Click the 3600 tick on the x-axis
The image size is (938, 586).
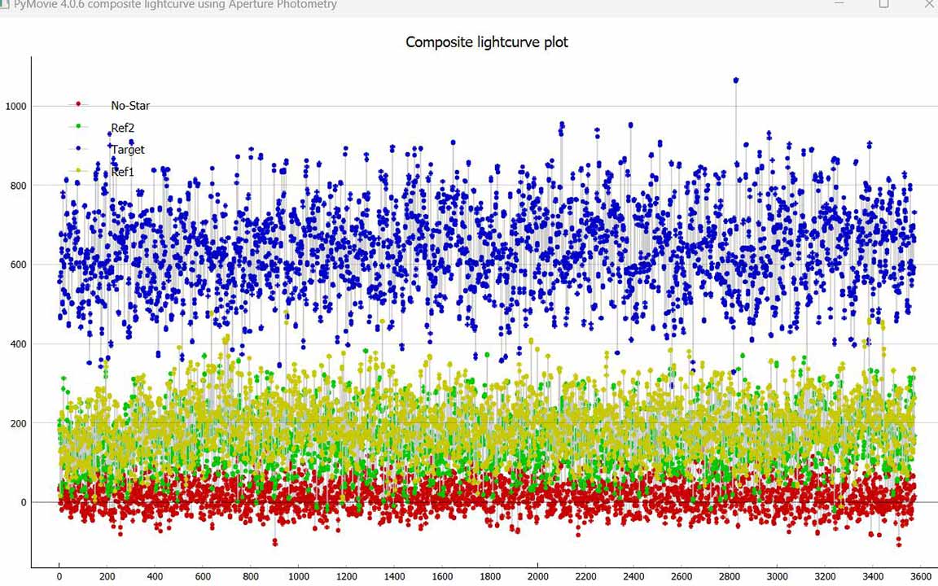tap(920, 576)
